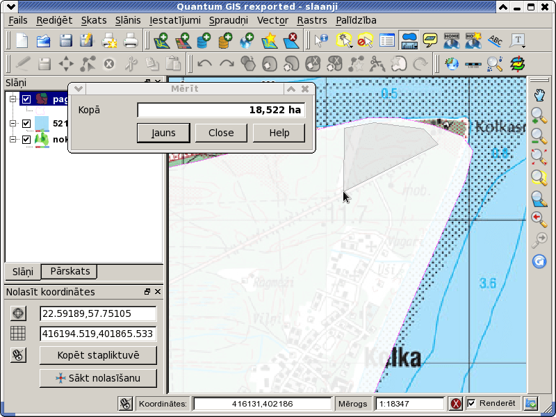Click Zoom Out magnifier with minus
The width and height of the screenshot is (556, 417).
click(539, 136)
